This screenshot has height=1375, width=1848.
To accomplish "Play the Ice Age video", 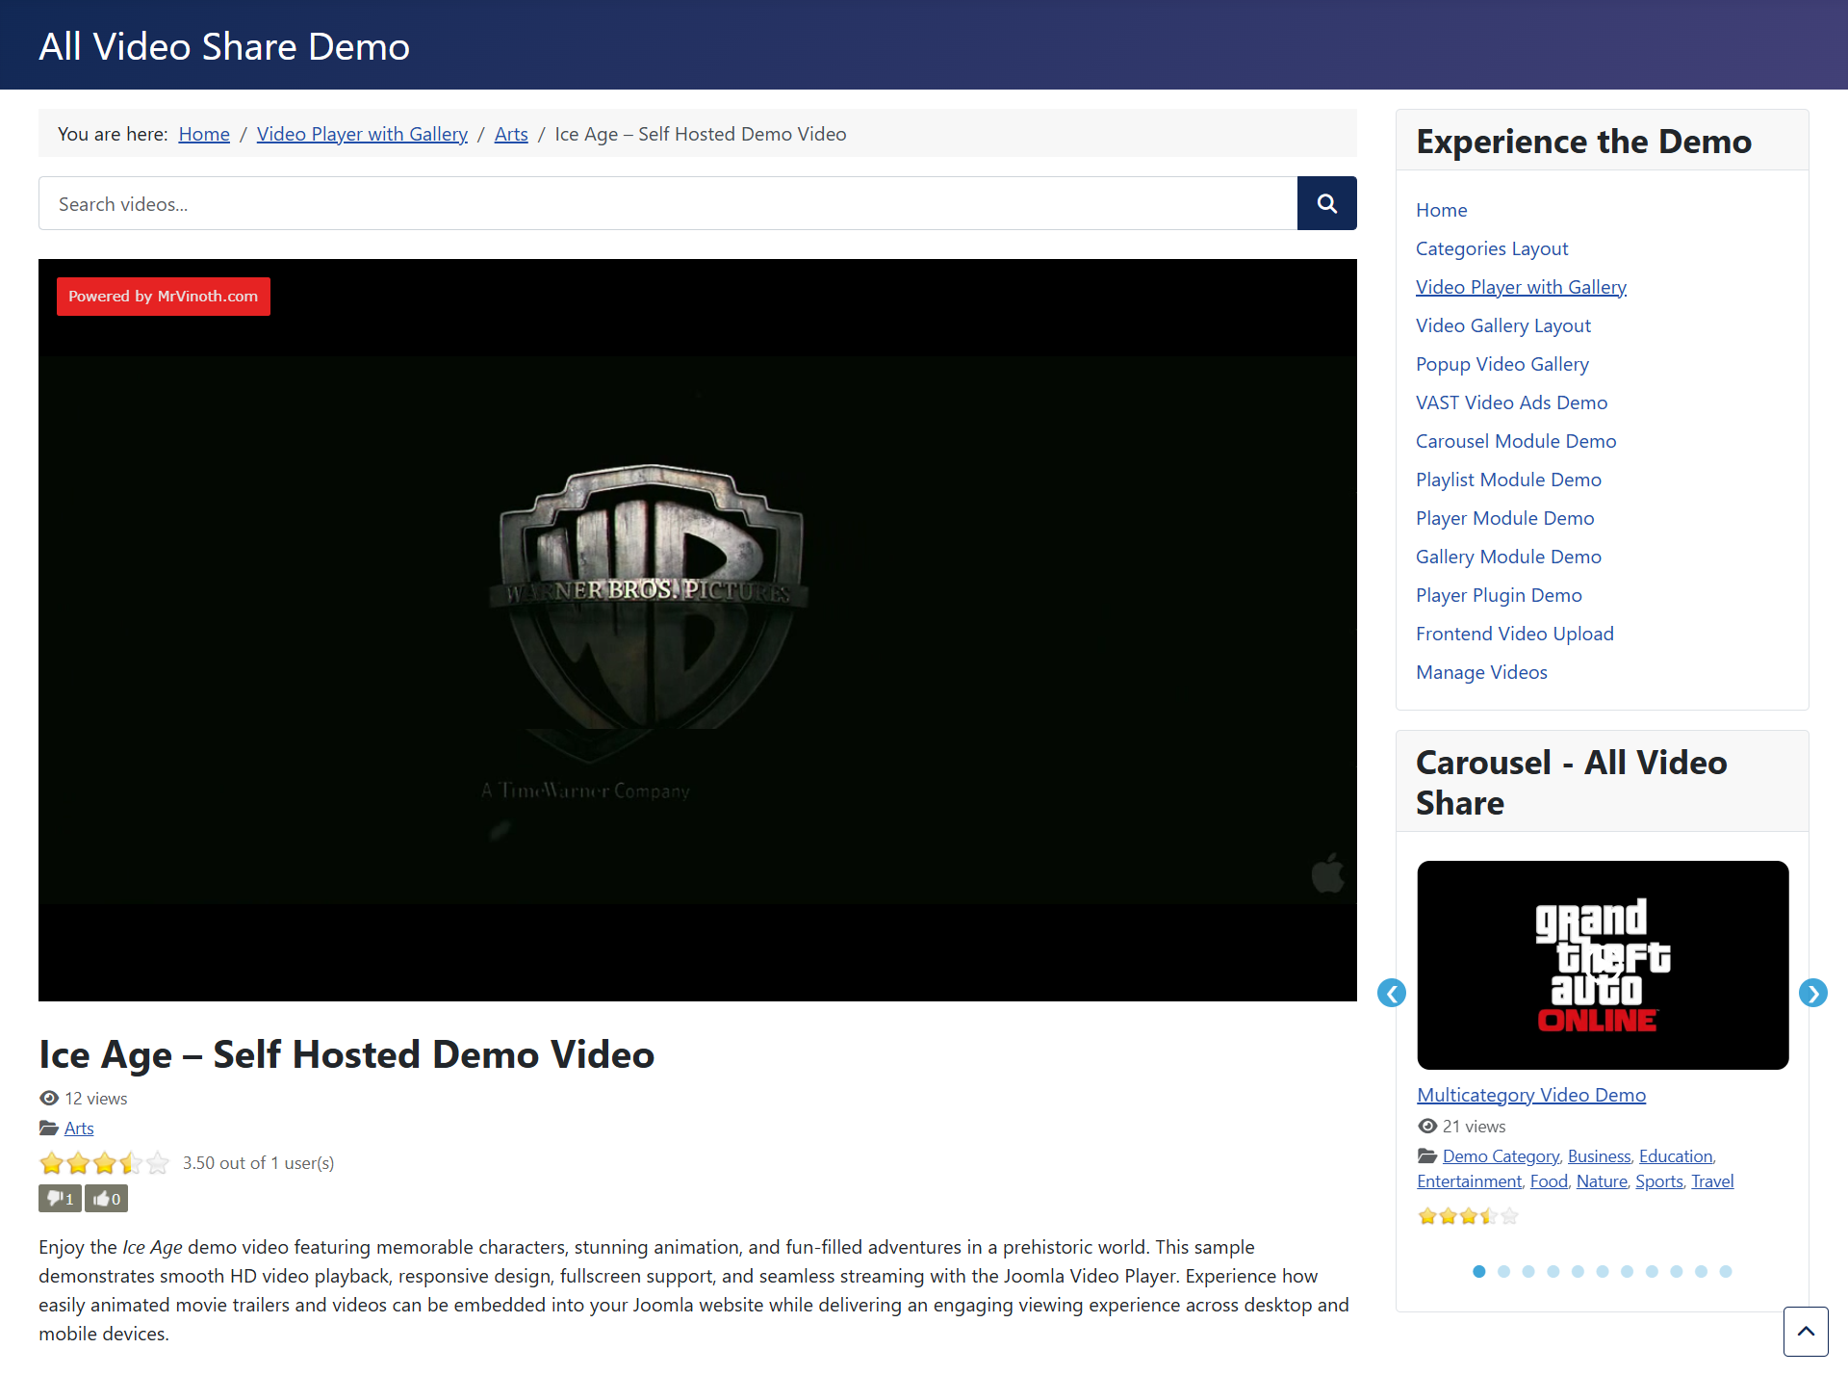I will click(698, 630).
